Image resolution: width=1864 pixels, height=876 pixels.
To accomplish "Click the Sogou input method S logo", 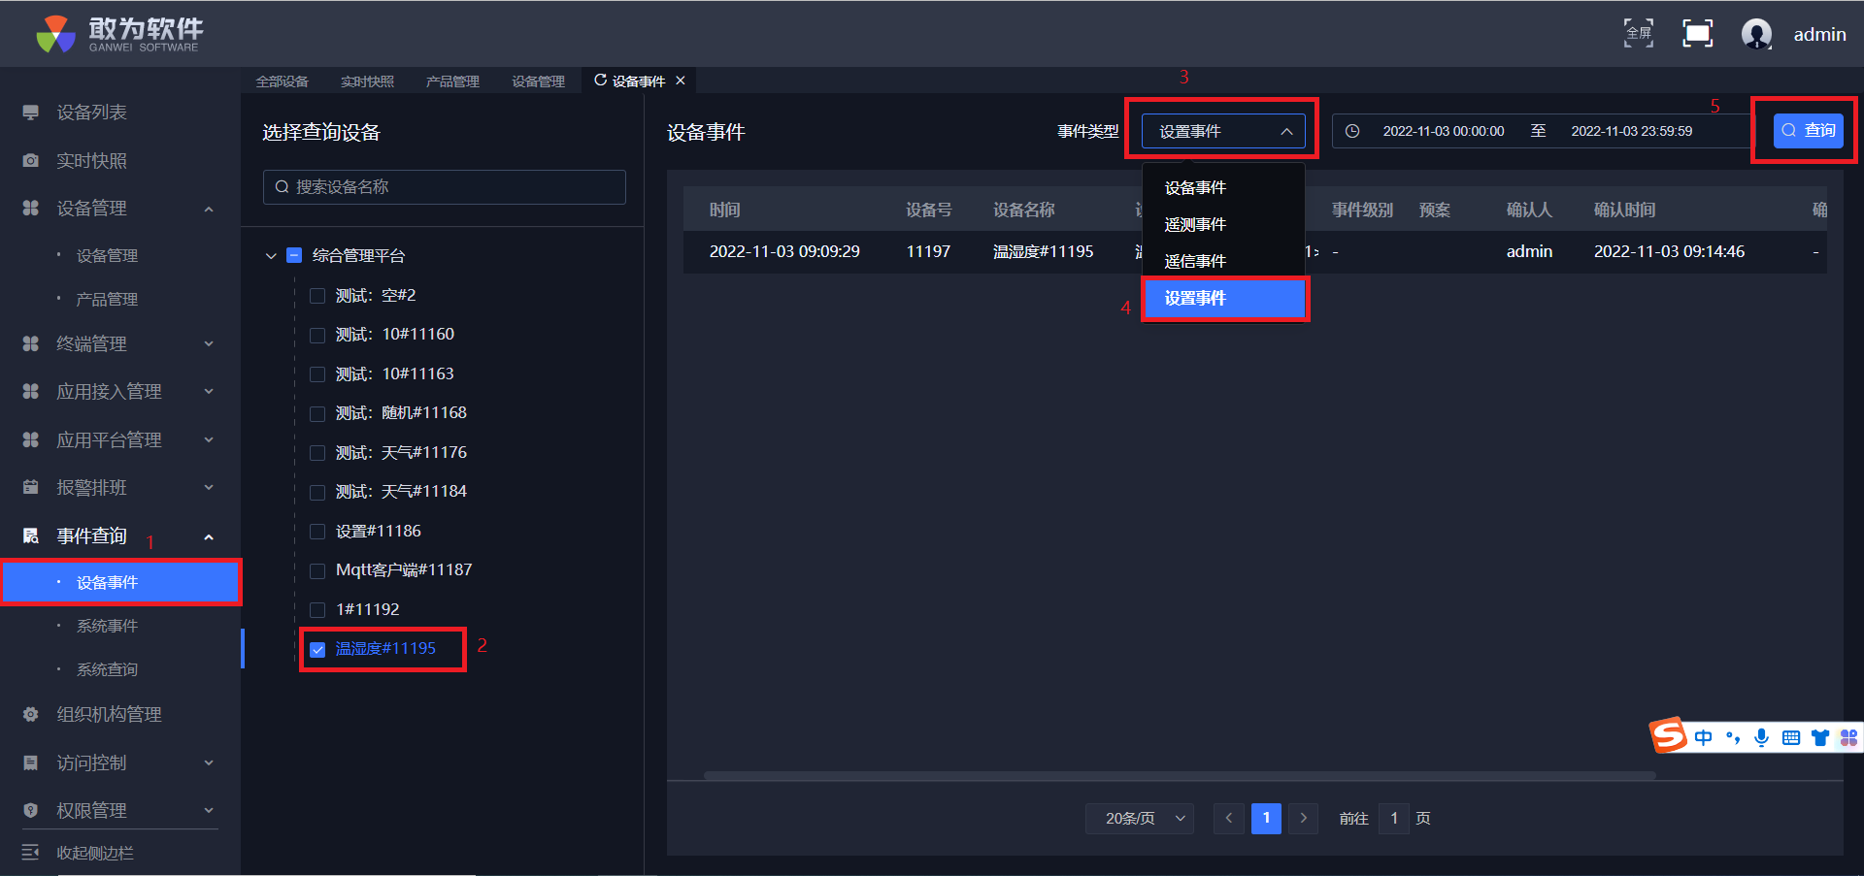I will [1668, 734].
